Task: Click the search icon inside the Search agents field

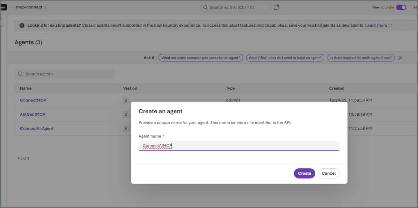Action: 20,74
